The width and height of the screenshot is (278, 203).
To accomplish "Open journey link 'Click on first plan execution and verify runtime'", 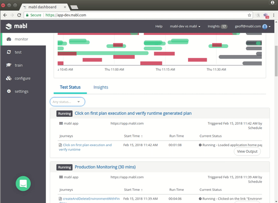I will (85, 147).
